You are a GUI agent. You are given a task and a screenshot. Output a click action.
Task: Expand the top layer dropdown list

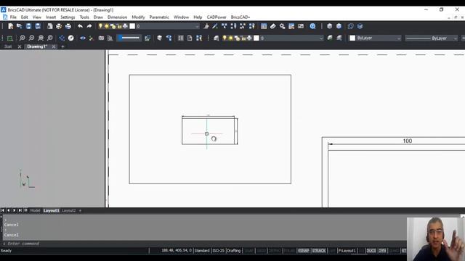(x=197, y=26)
